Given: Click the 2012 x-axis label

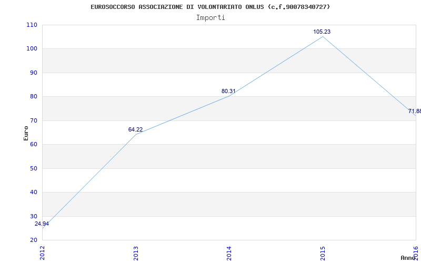Looking at the screenshot, I should pos(43,252).
